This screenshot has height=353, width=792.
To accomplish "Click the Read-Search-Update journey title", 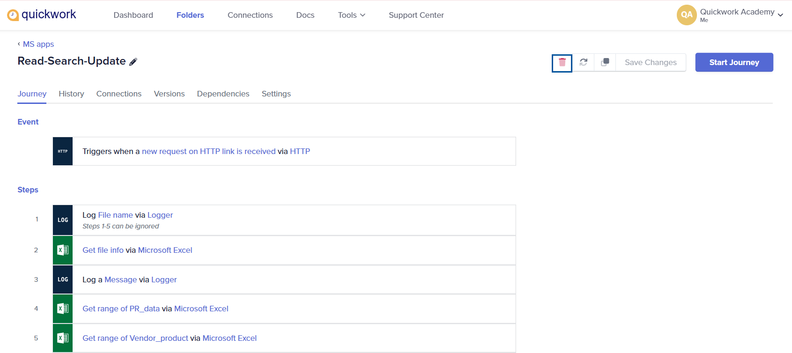I will (x=72, y=61).
